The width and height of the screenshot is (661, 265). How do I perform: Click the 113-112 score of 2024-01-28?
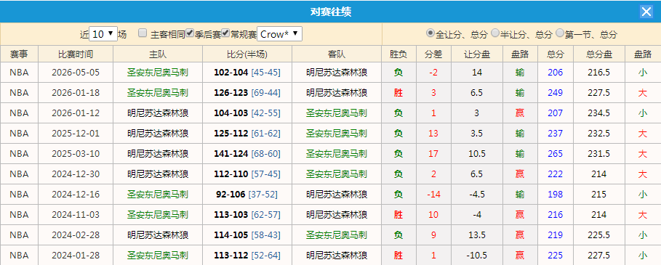coord(231,256)
